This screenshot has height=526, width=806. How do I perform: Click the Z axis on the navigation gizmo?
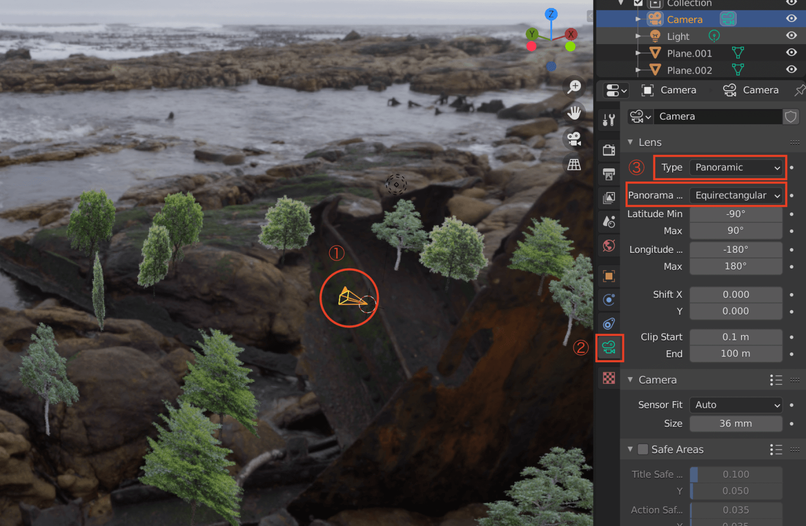[x=551, y=15]
